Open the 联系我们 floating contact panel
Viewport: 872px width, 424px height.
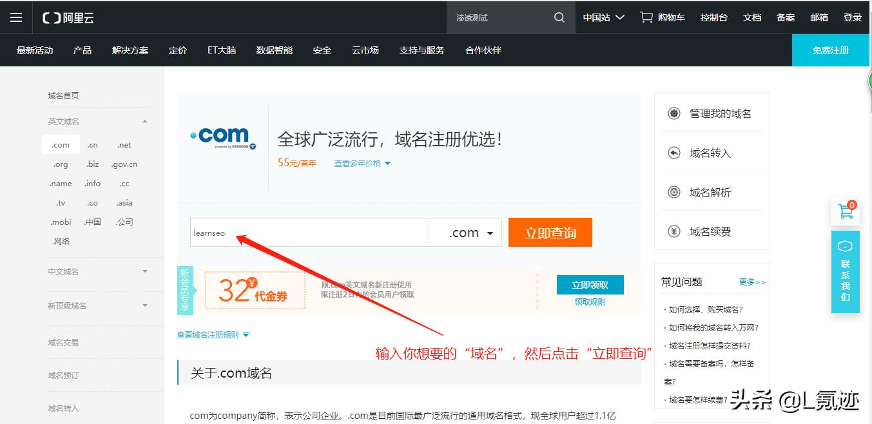(x=845, y=271)
